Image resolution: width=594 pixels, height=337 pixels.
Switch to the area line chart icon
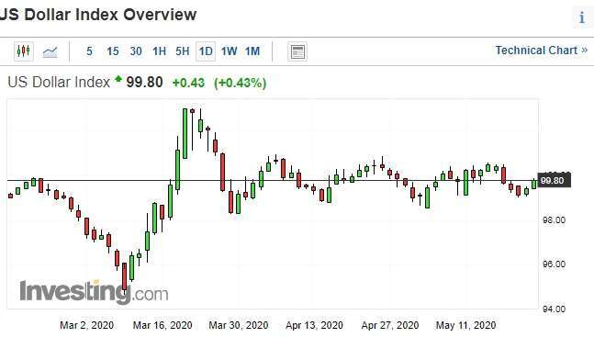coord(50,51)
